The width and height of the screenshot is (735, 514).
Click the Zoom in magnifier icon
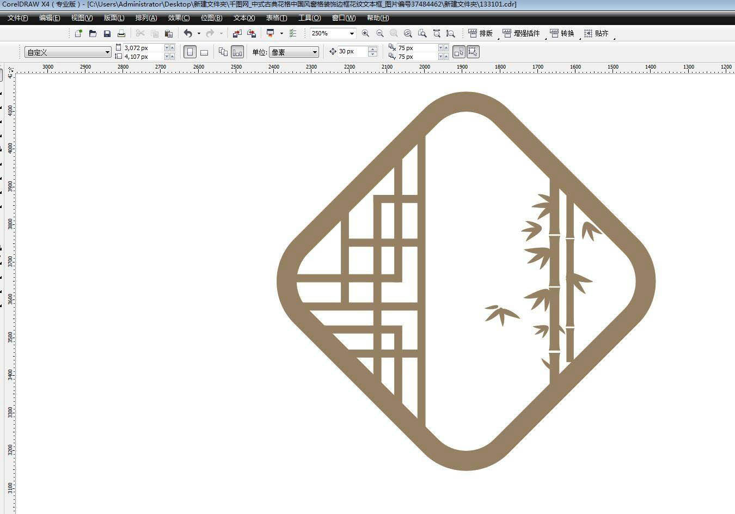[365, 33]
